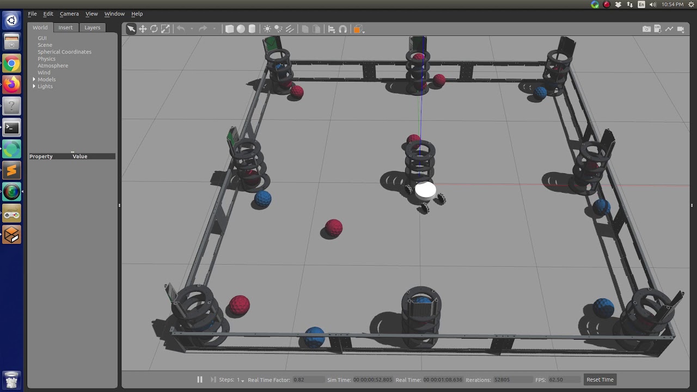Change the Steps count stepper
The height and width of the screenshot is (392, 697).
[240, 380]
